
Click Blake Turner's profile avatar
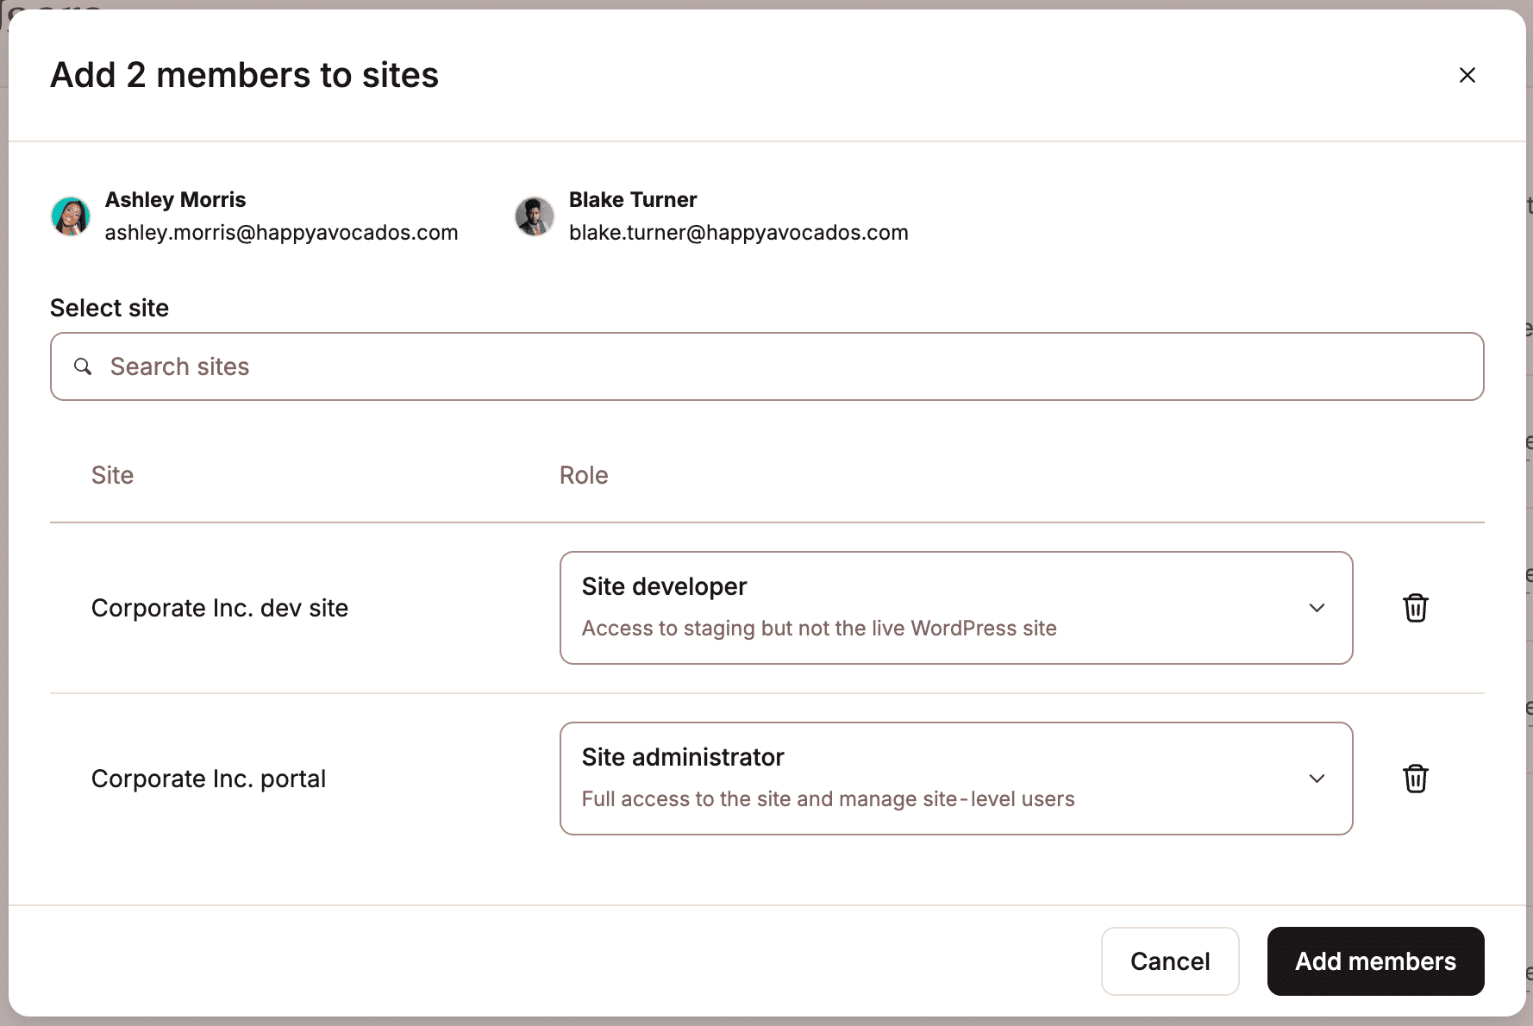[534, 216]
